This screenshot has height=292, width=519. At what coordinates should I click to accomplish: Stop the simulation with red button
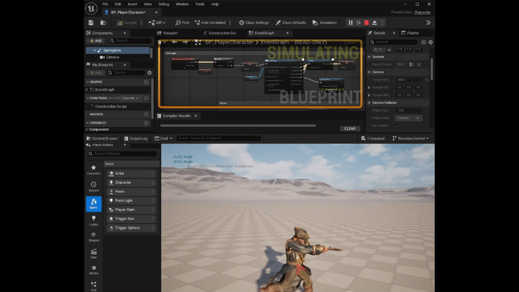pyautogui.click(x=367, y=23)
